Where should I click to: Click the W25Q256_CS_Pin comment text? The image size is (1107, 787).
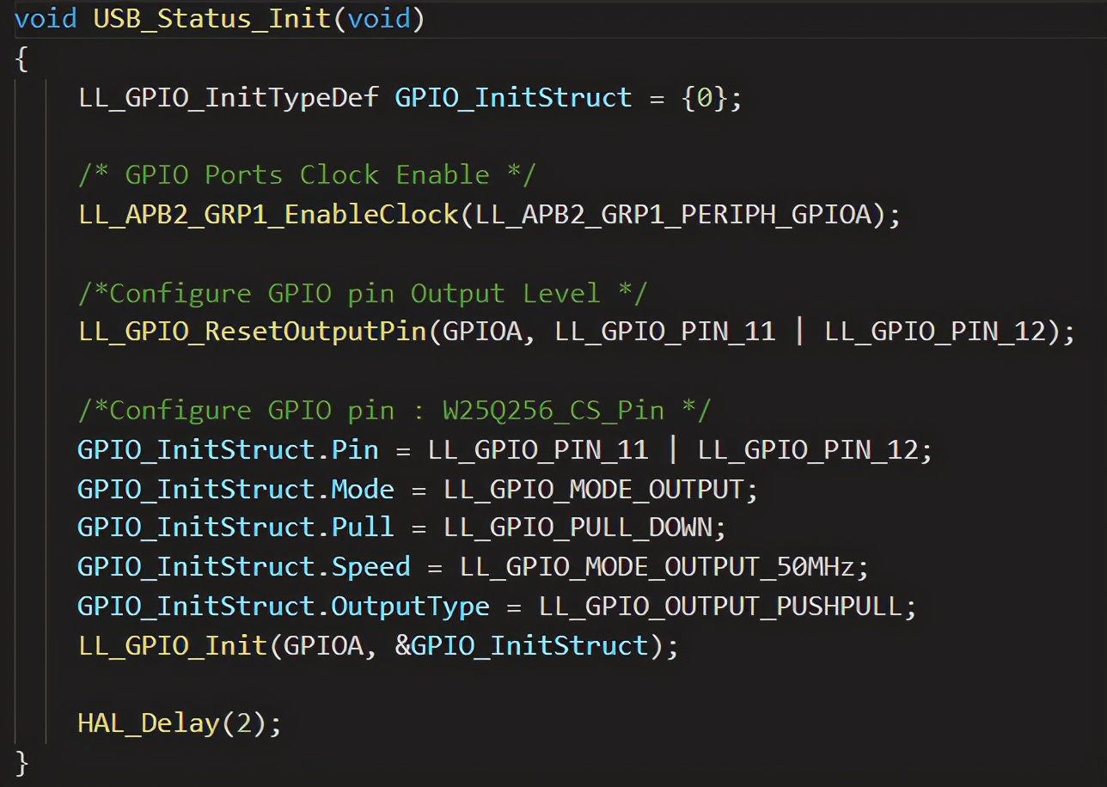553,410
